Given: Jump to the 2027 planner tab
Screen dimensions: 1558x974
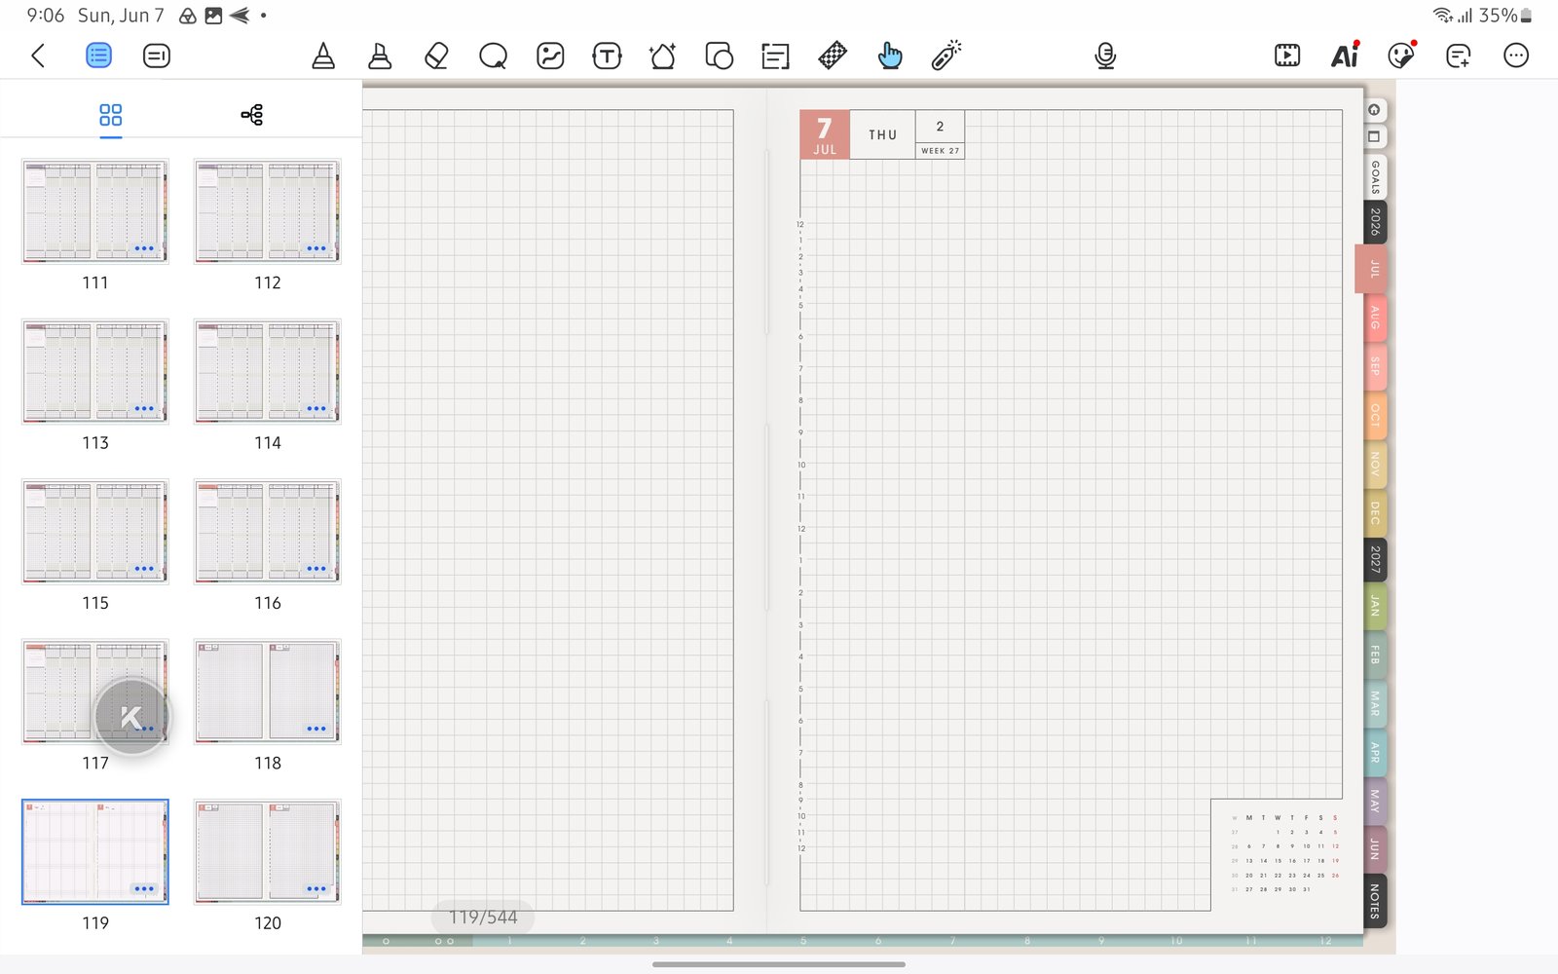Looking at the screenshot, I should click(x=1375, y=559).
